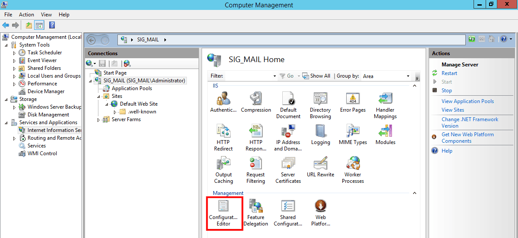Collapse the Management section
This screenshot has height=238, width=518.
(x=415, y=193)
